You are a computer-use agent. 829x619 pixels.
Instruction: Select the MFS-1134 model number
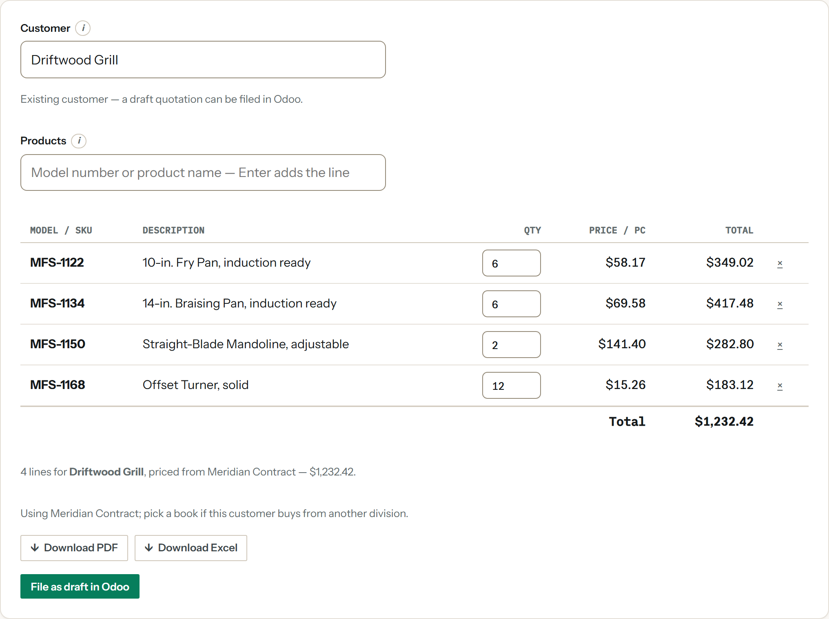coord(57,303)
